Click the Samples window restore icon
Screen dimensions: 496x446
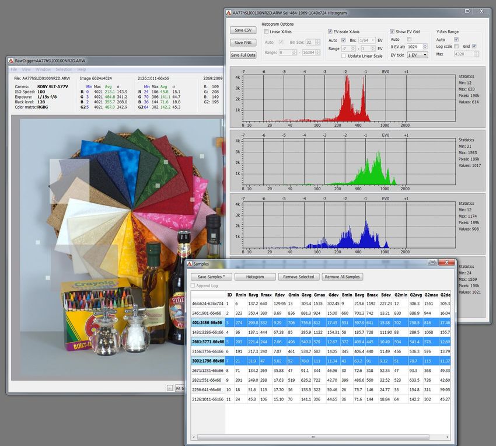(x=432, y=262)
